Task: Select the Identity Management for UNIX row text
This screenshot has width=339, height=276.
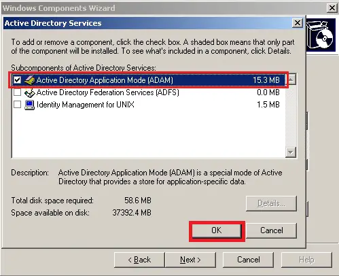Action: tap(86, 105)
